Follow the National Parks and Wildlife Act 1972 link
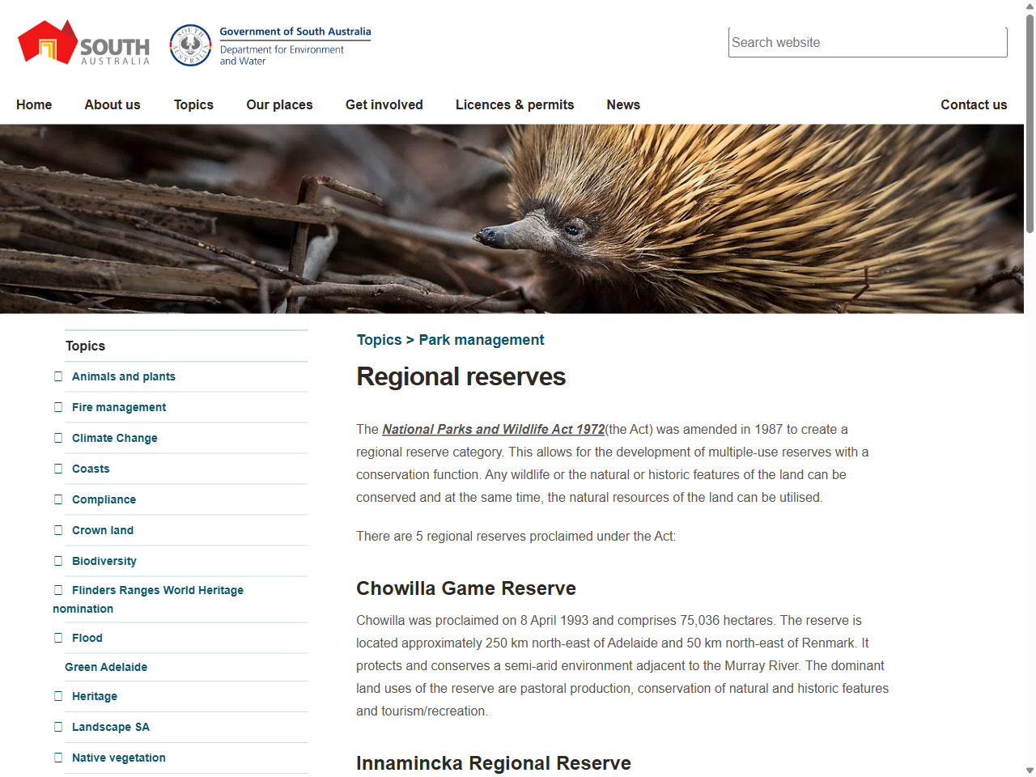1036x777 pixels. (x=493, y=429)
